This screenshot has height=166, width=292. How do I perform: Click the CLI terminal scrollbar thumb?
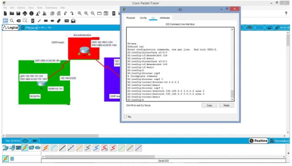[x=232, y=94]
